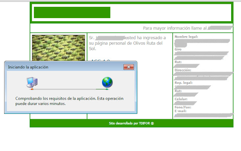This screenshot has width=241, height=151.
Task: Click the Celular label
Action: [181, 99]
